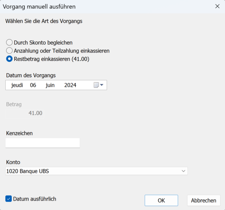The height and width of the screenshot is (210, 225).
Task: Select the weekday segment jeudi
Action: tap(17, 85)
